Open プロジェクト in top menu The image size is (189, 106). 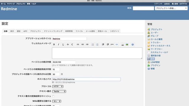[x=21, y=4]
